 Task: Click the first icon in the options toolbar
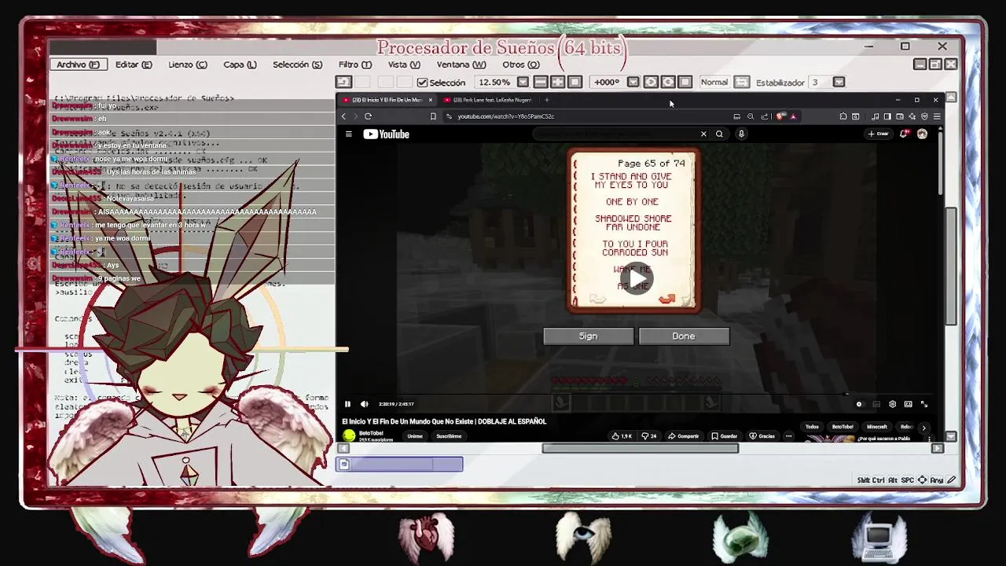point(343,82)
